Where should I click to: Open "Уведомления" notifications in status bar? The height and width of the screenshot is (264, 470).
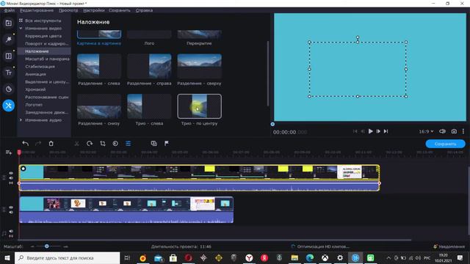[449, 246]
